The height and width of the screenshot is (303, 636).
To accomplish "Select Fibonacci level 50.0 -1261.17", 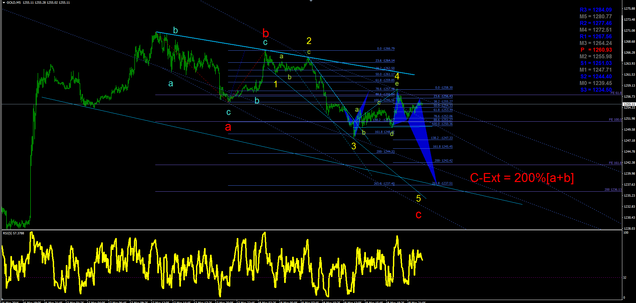I will click(x=385, y=74).
